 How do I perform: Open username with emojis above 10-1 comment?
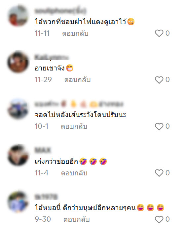click(79, 104)
